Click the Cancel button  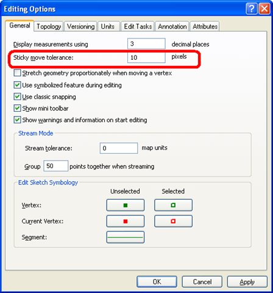pos(202,282)
